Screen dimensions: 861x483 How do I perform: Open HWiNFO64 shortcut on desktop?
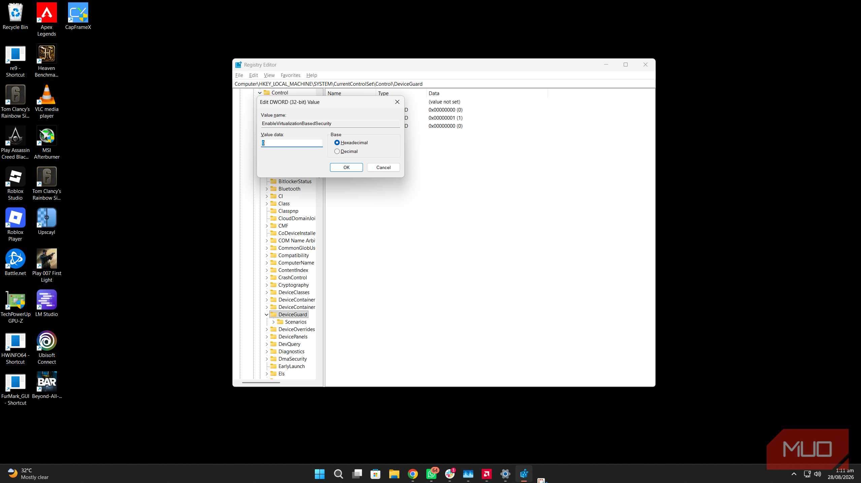[x=15, y=348]
